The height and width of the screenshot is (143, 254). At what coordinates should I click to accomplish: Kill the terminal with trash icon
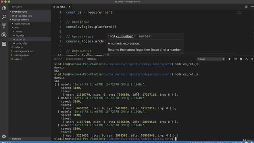[241, 59]
